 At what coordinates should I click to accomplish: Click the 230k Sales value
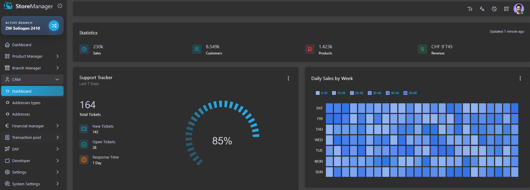pyautogui.click(x=98, y=46)
